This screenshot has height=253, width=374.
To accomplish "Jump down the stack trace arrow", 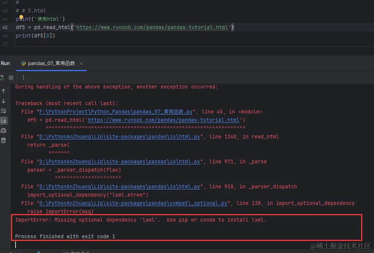I will click(x=3, y=101).
